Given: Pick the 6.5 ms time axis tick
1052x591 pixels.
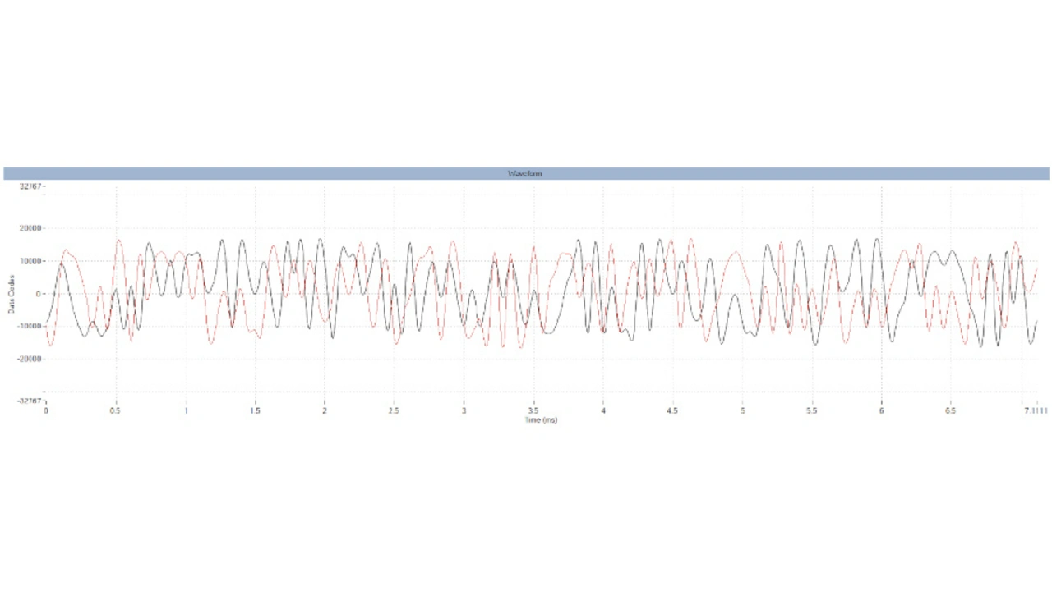Looking at the screenshot, I should click(951, 410).
